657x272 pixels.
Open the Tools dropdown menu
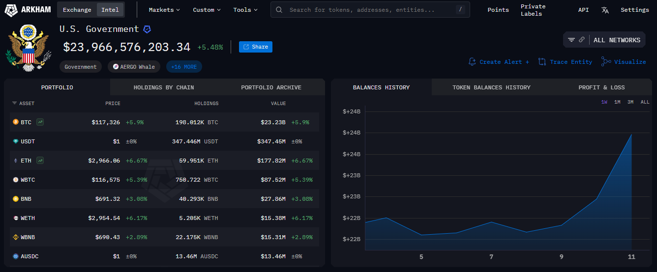coord(245,10)
